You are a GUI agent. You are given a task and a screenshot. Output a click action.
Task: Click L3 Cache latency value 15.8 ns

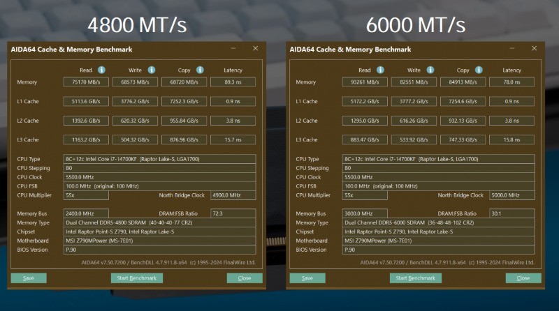coord(511,139)
